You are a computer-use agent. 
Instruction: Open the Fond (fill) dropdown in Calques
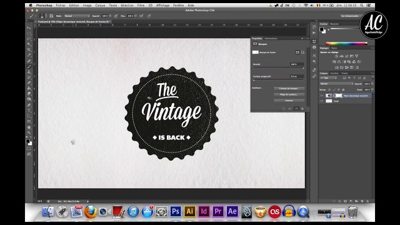pos(372,90)
